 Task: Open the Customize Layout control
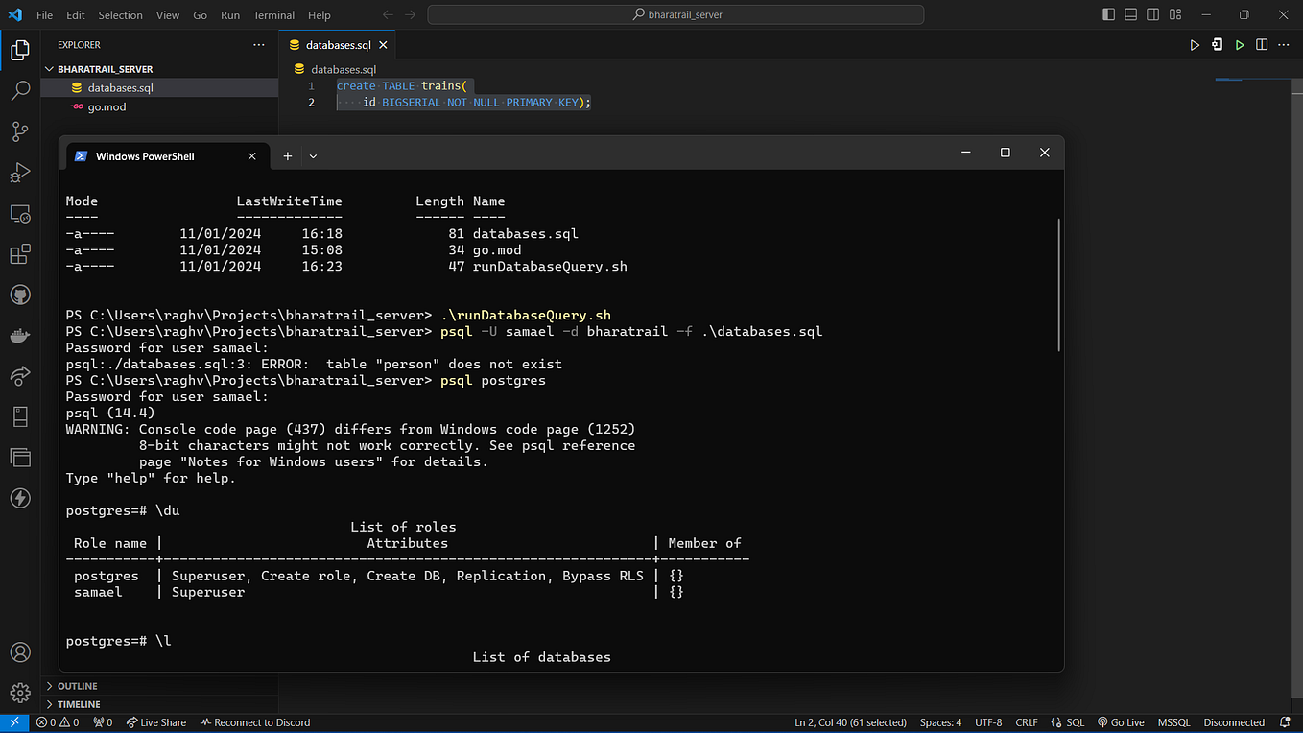(x=1173, y=14)
